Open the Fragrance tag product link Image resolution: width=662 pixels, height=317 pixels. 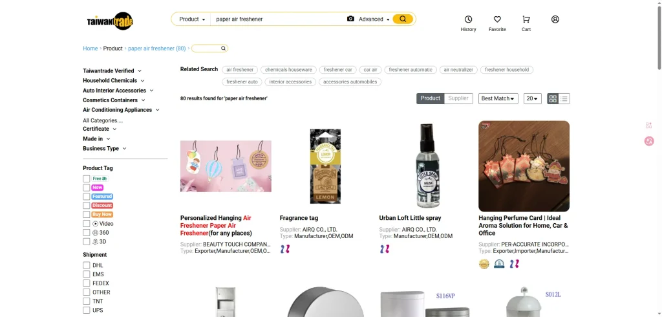pyautogui.click(x=299, y=218)
